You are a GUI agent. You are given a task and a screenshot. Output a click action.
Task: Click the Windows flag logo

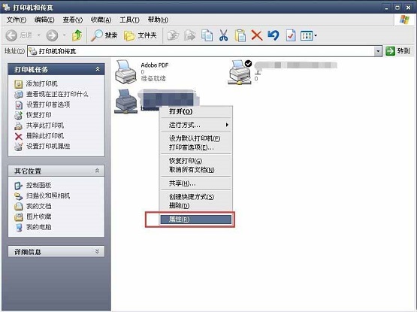pos(404,20)
